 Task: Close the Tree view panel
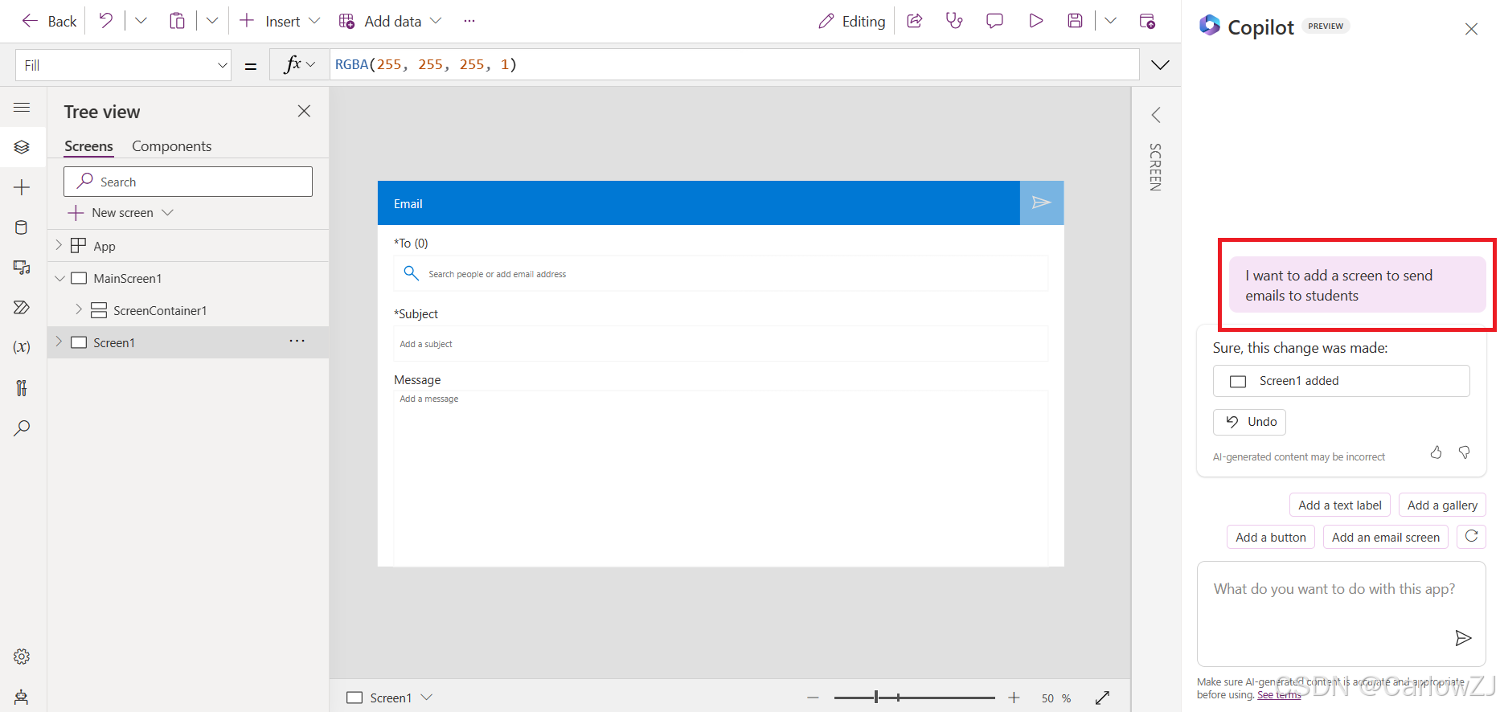304,111
